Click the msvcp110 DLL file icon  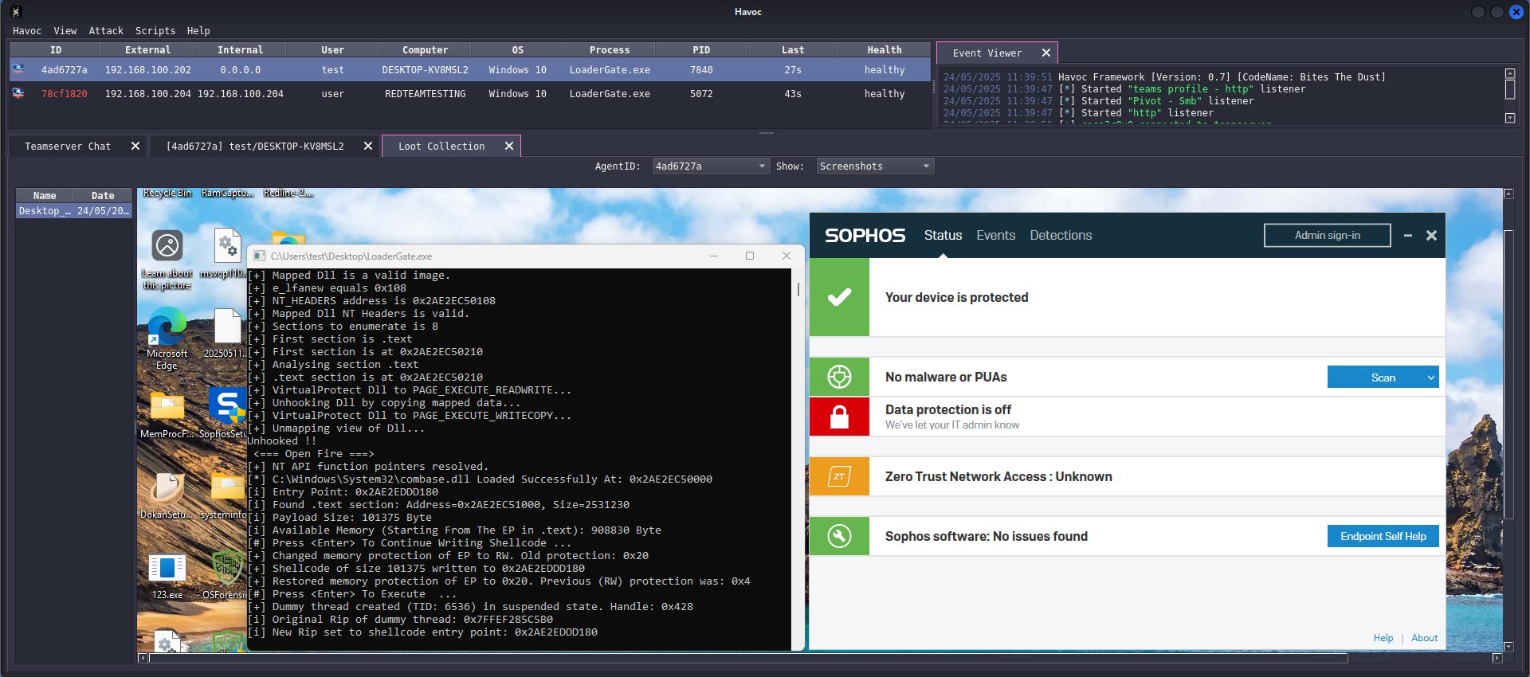227,245
